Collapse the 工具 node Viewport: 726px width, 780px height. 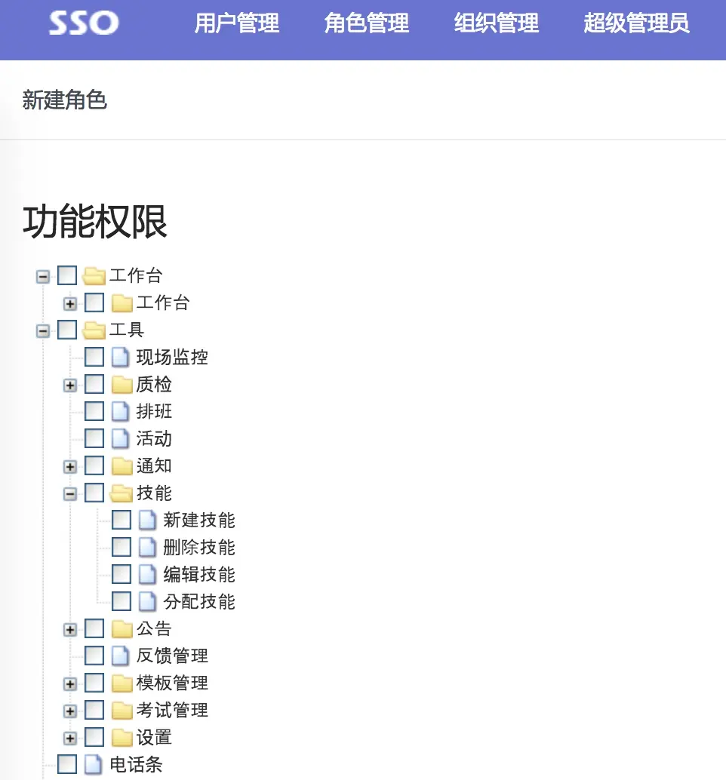43,331
